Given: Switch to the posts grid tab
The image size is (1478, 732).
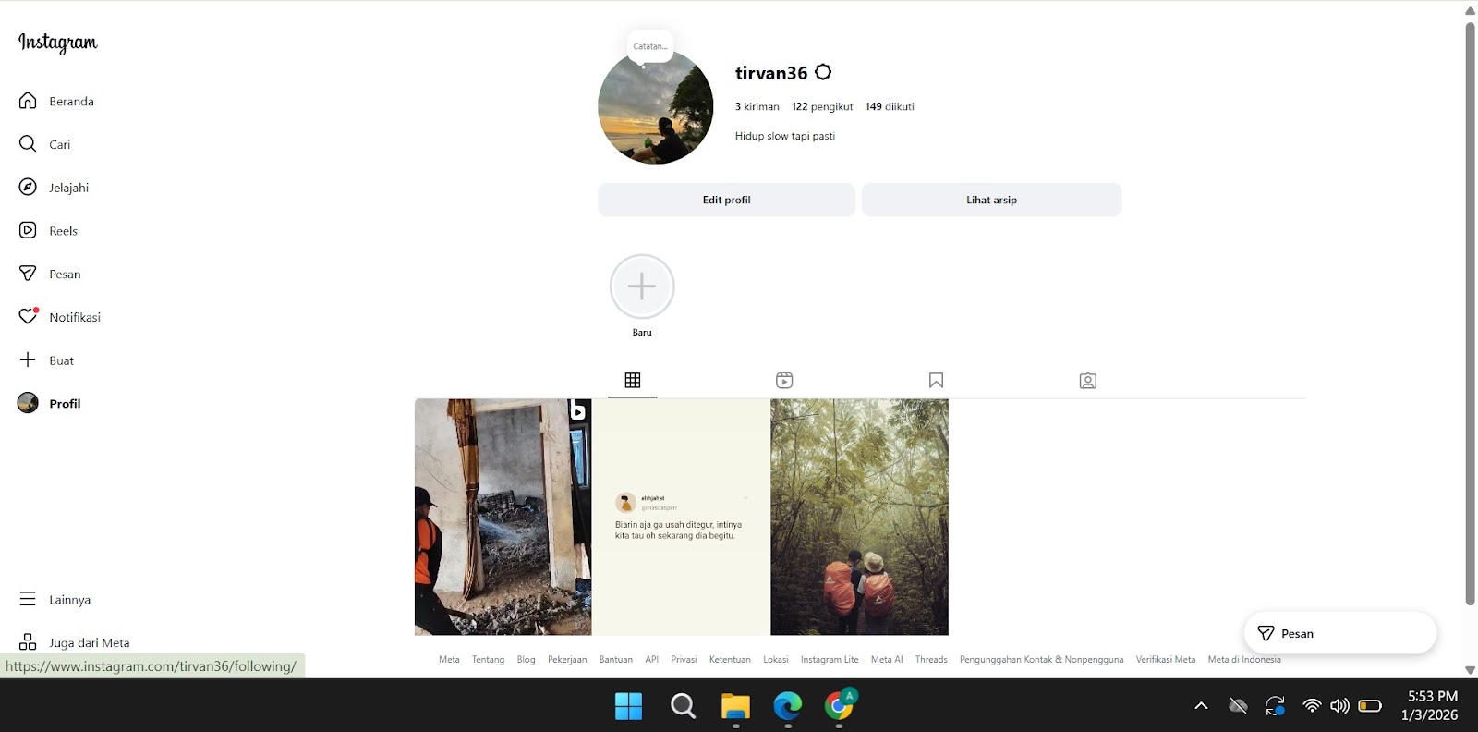Looking at the screenshot, I should [633, 381].
